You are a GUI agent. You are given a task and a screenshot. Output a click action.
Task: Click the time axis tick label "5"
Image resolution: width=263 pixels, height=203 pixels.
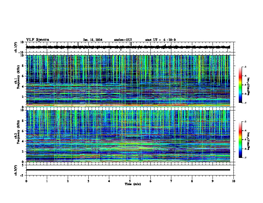(x=130, y=181)
